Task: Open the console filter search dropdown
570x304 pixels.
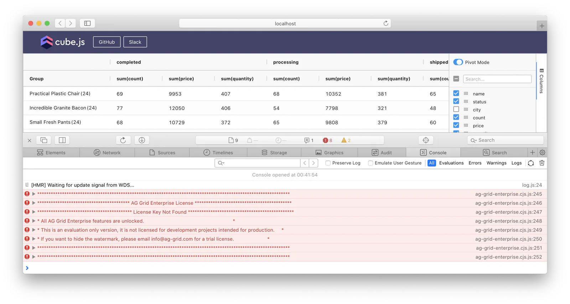Action: pyautogui.click(x=221, y=163)
